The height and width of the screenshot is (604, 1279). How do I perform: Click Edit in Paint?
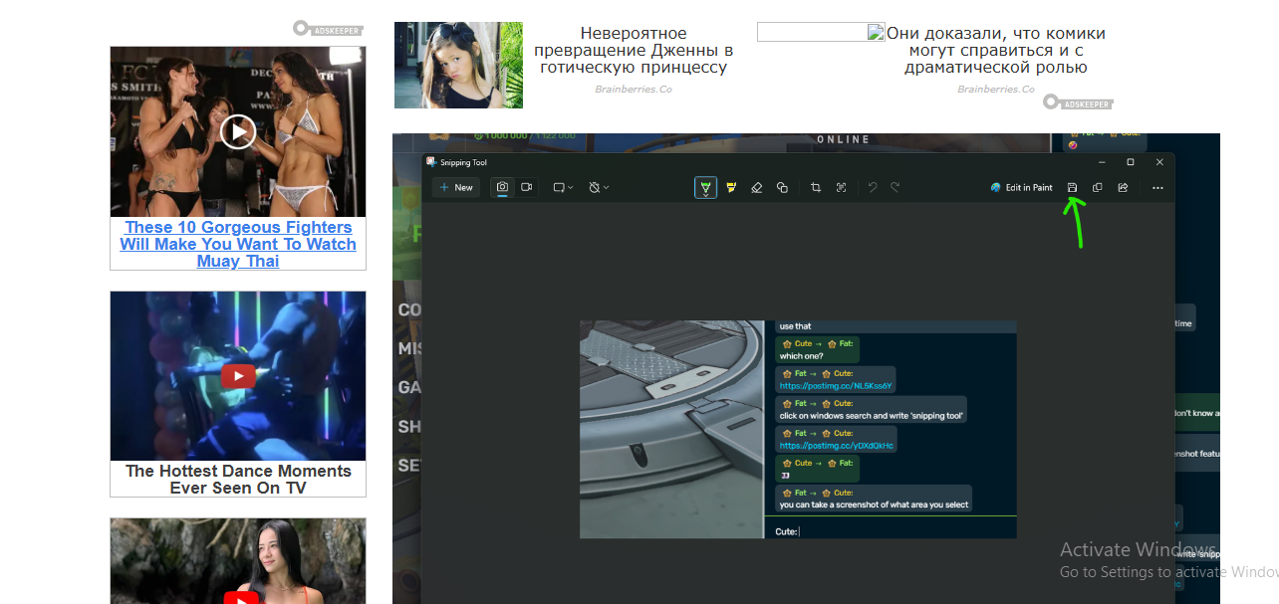(1021, 187)
